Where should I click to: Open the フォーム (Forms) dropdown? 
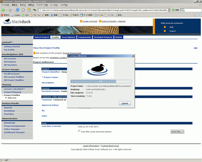35,15
